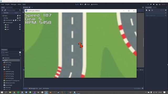168x94 pixels.
Task: Create a new resource in the Inspector
Action: 146,10
